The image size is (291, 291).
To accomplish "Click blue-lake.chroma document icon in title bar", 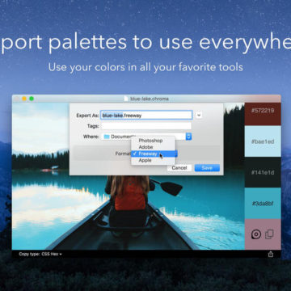I will pos(126,99).
